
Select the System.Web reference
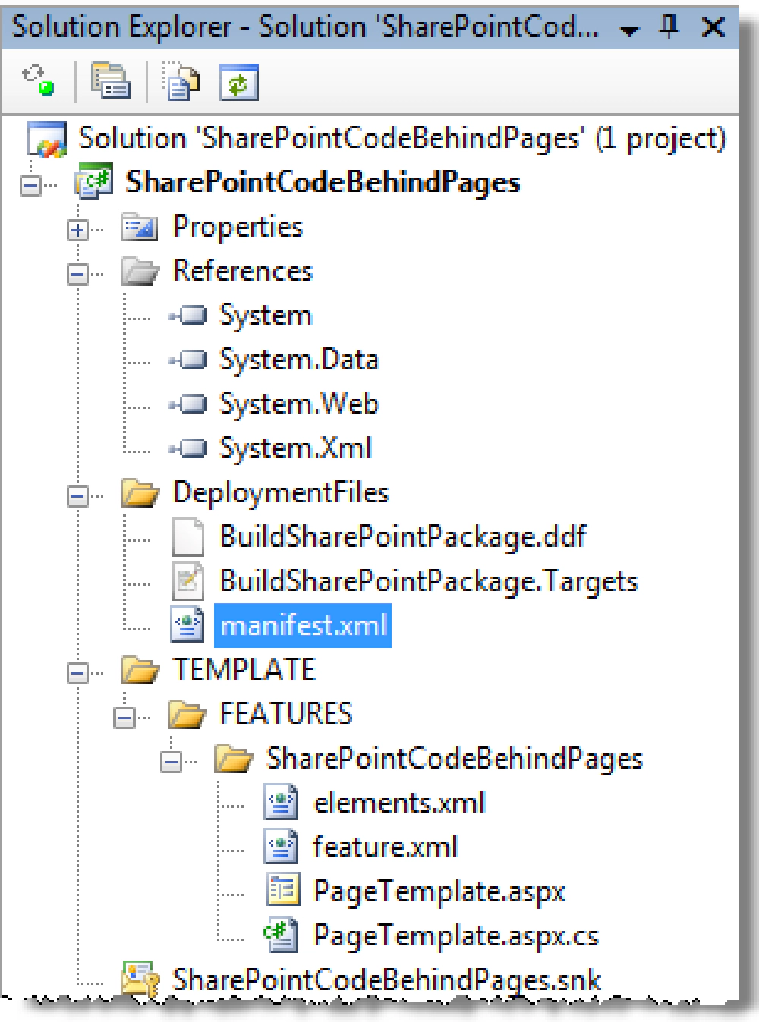(x=298, y=404)
